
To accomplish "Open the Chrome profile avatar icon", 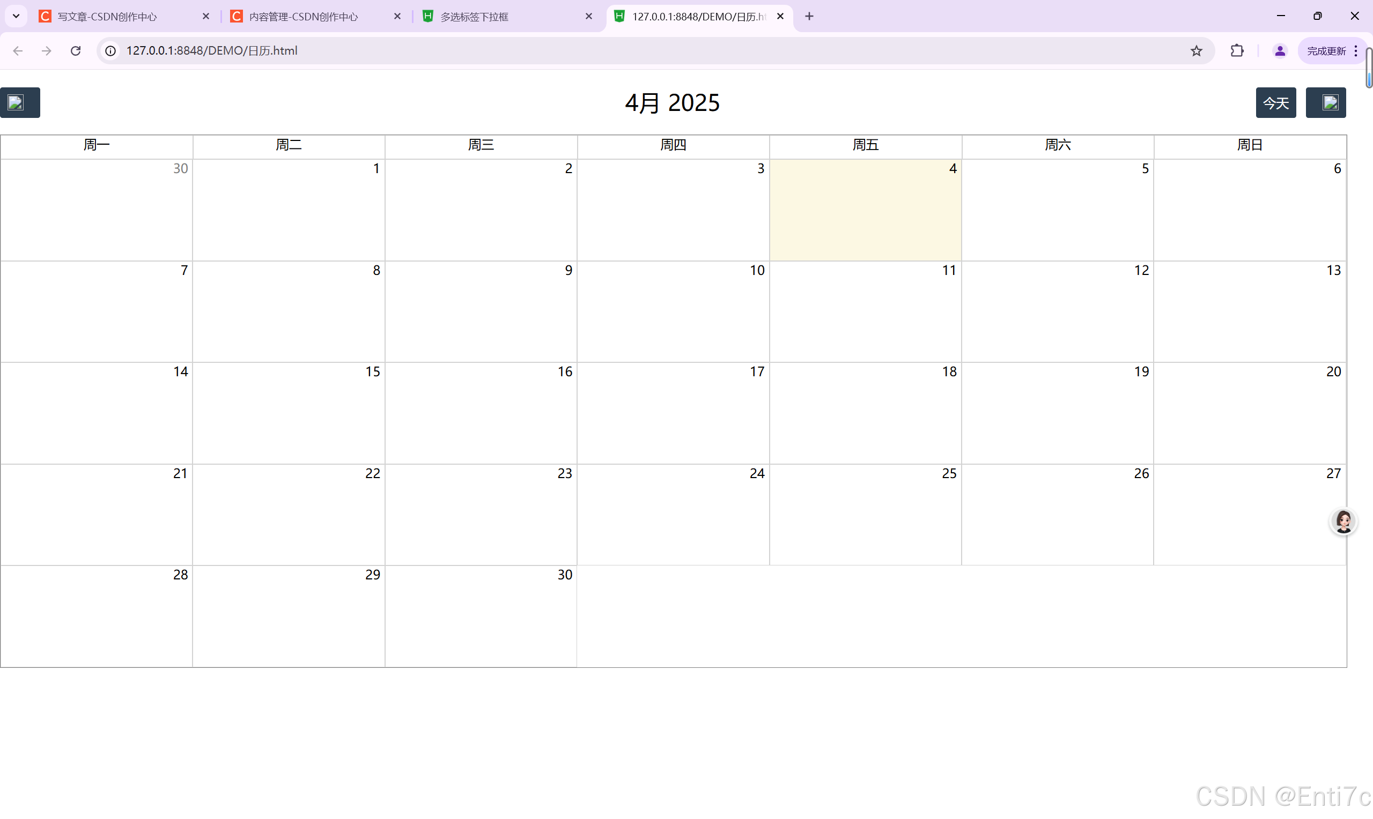I will point(1279,51).
